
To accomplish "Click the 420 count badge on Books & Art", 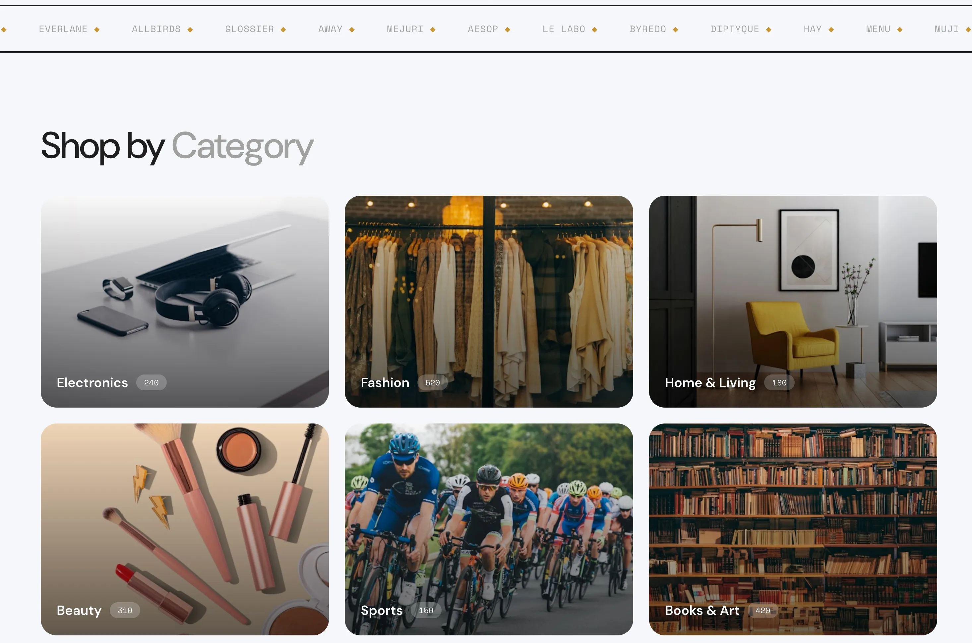I will 763,611.
